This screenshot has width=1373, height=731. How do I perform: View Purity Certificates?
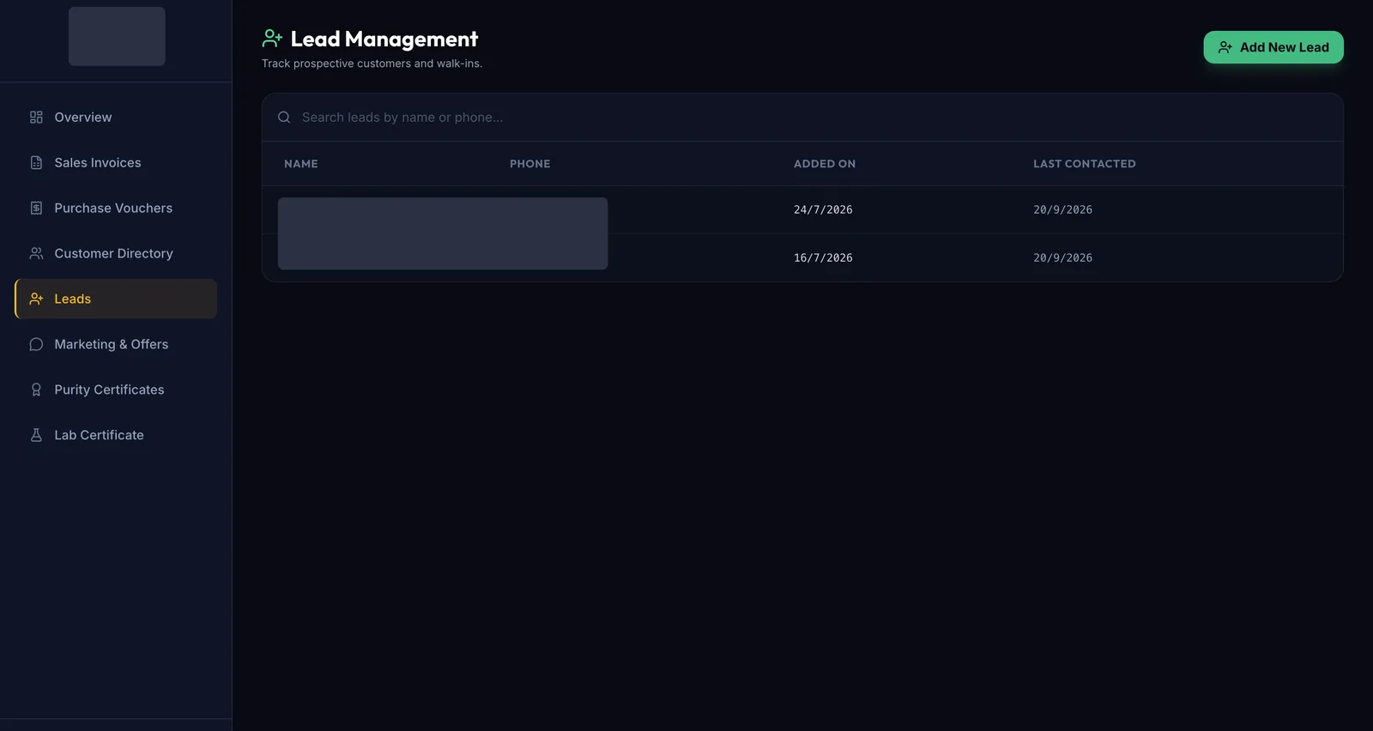coord(116,390)
